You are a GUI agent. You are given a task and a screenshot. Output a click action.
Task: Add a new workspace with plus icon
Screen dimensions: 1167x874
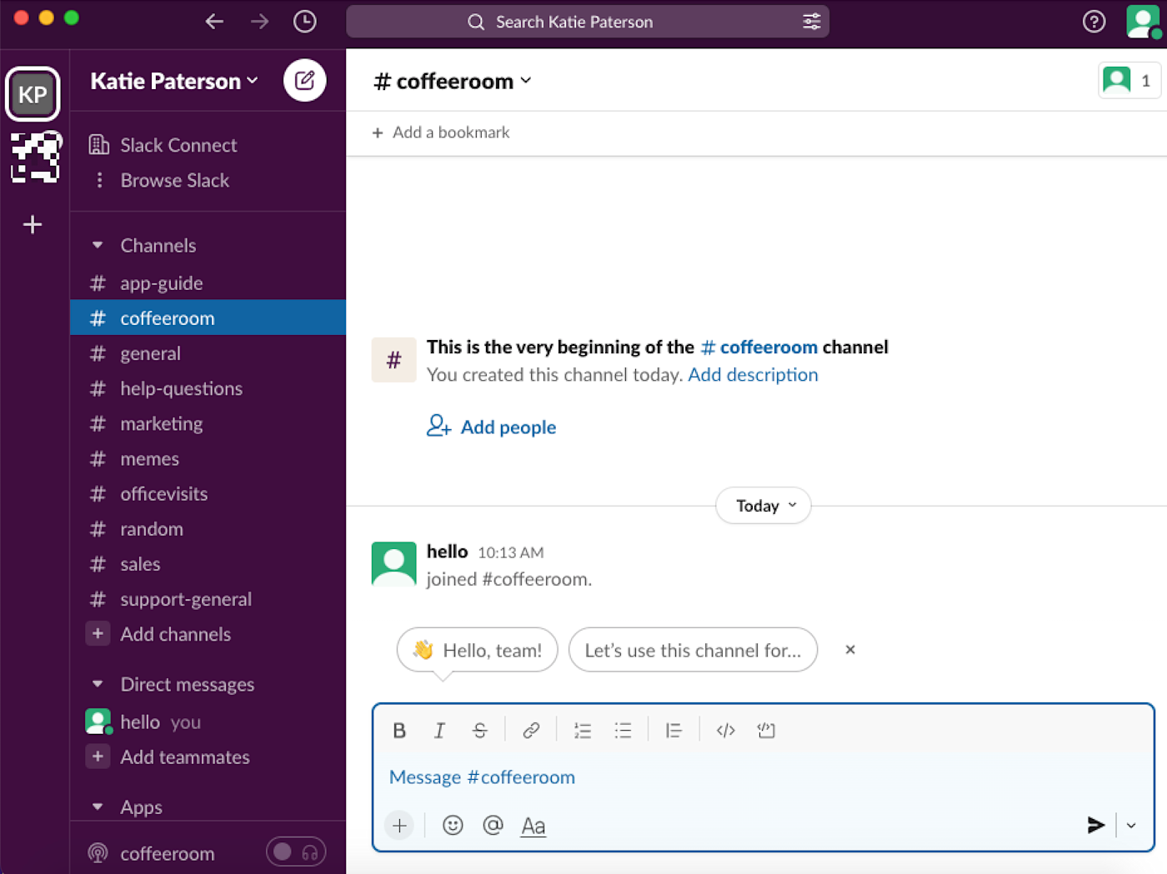pos(33,224)
